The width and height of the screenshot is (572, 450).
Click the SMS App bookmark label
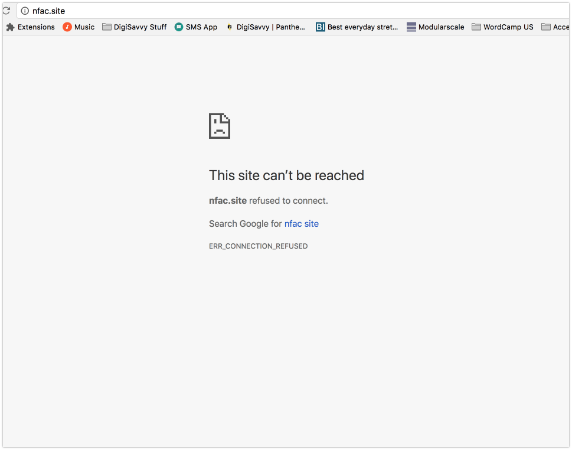coord(202,27)
